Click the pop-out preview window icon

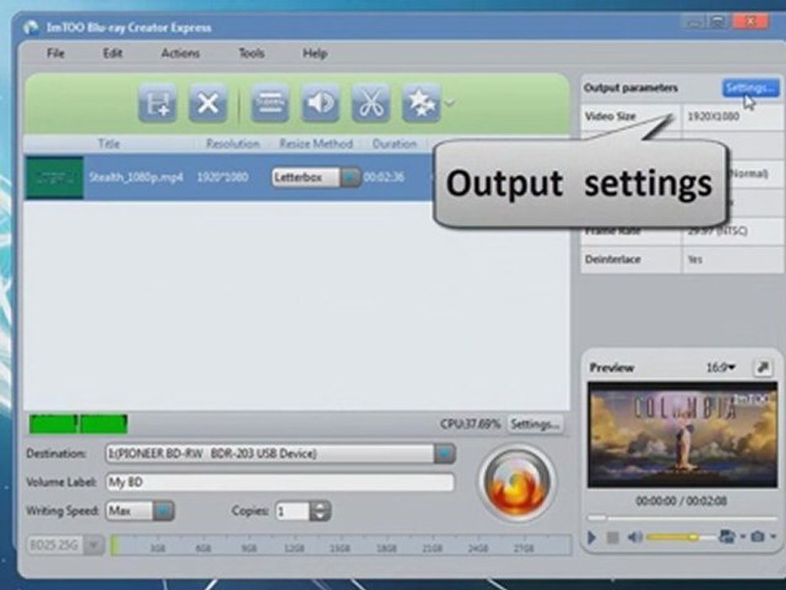763,368
